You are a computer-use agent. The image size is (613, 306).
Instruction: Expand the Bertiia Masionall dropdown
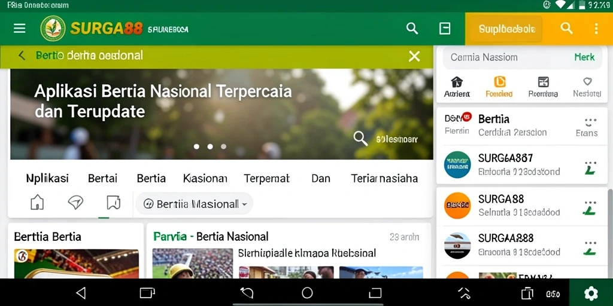195,204
